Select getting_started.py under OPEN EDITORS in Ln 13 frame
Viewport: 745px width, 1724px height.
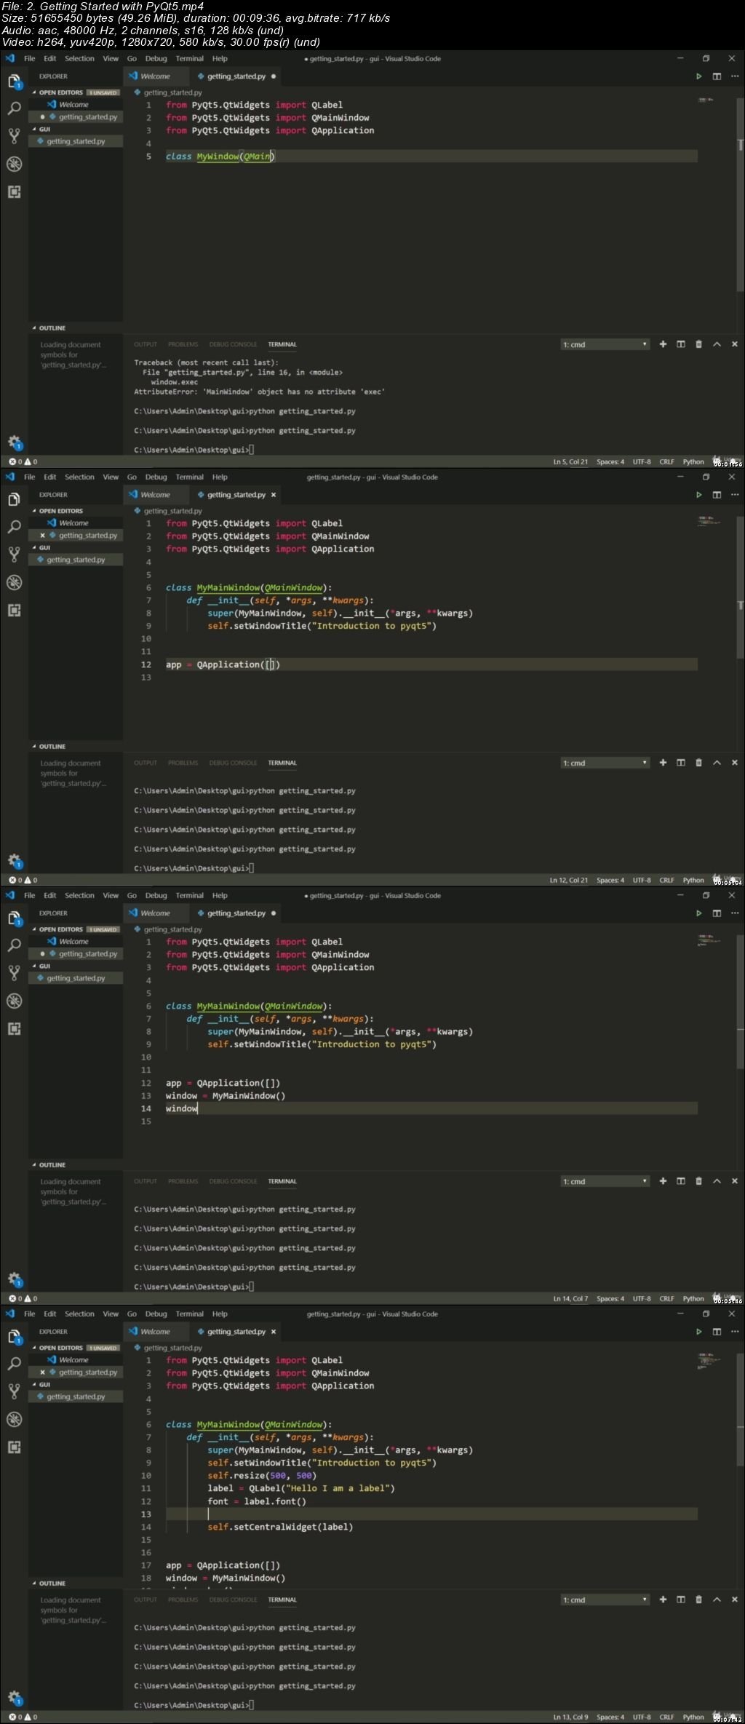(x=76, y=1373)
